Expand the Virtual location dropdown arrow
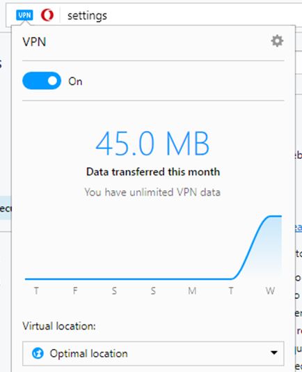The width and height of the screenshot is (302, 372). point(274,352)
